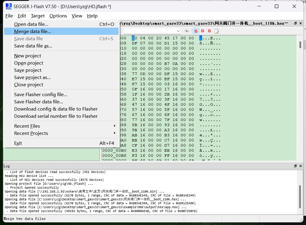Click log line 'Reading MCU device list ...'
The image size is (306, 225).
click(x=29, y=176)
